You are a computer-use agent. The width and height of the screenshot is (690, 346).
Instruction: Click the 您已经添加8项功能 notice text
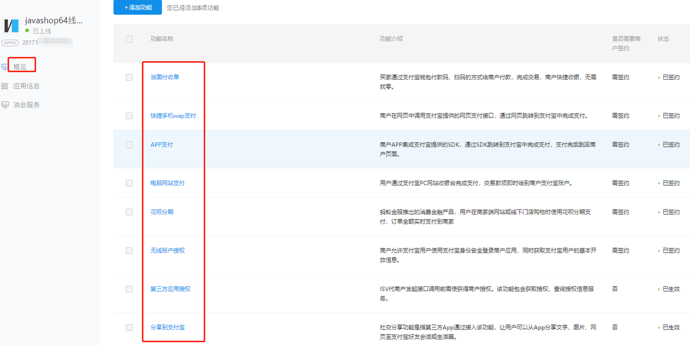193,8
